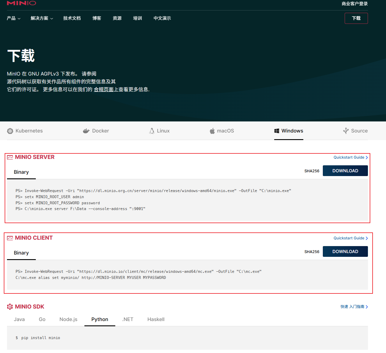Click the MINIO CLIENT heading text

(34, 238)
